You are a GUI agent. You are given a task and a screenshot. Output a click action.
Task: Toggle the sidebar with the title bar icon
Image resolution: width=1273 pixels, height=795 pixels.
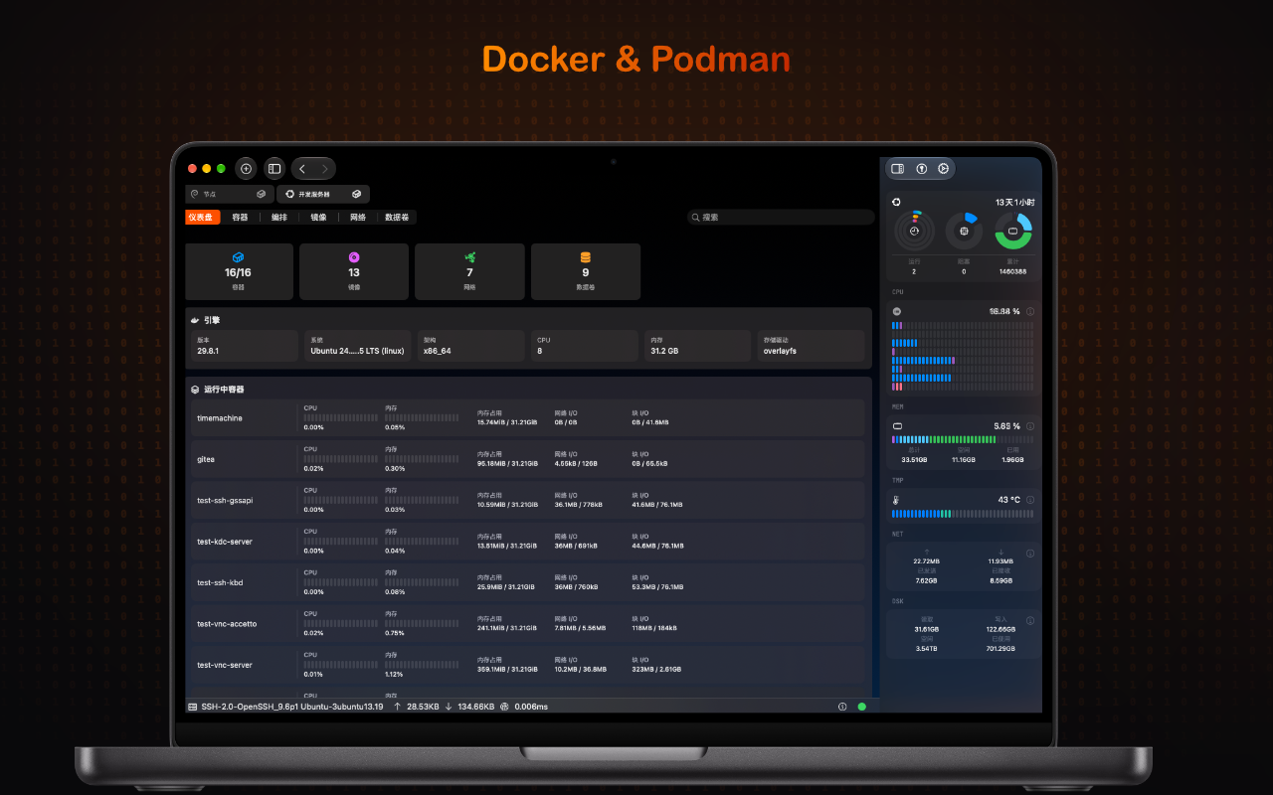[274, 169]
